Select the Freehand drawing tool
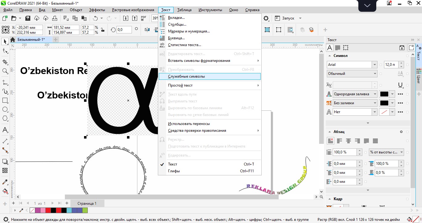422x223 pixels. (5, 82)
